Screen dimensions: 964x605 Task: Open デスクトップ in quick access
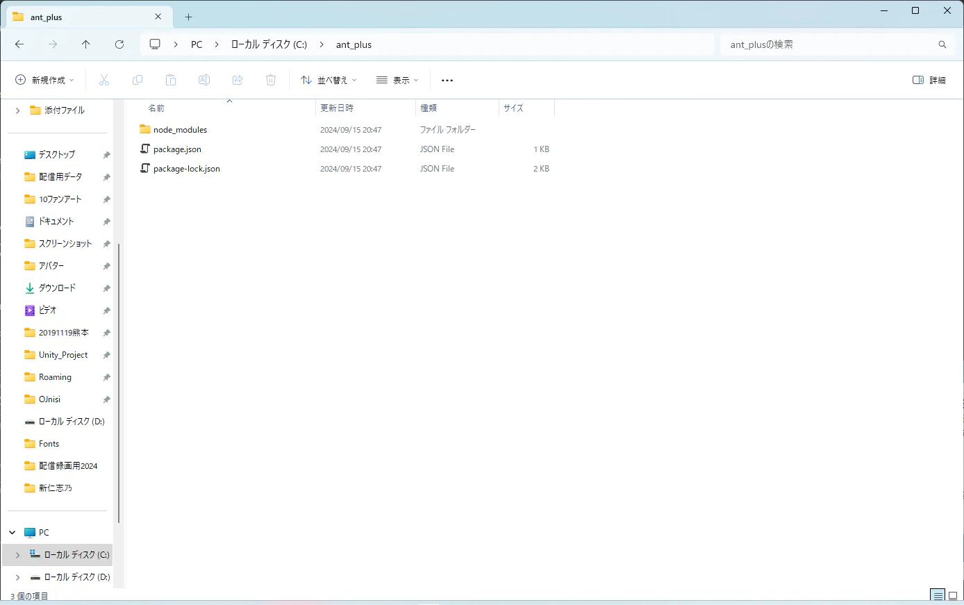point(58,155)
